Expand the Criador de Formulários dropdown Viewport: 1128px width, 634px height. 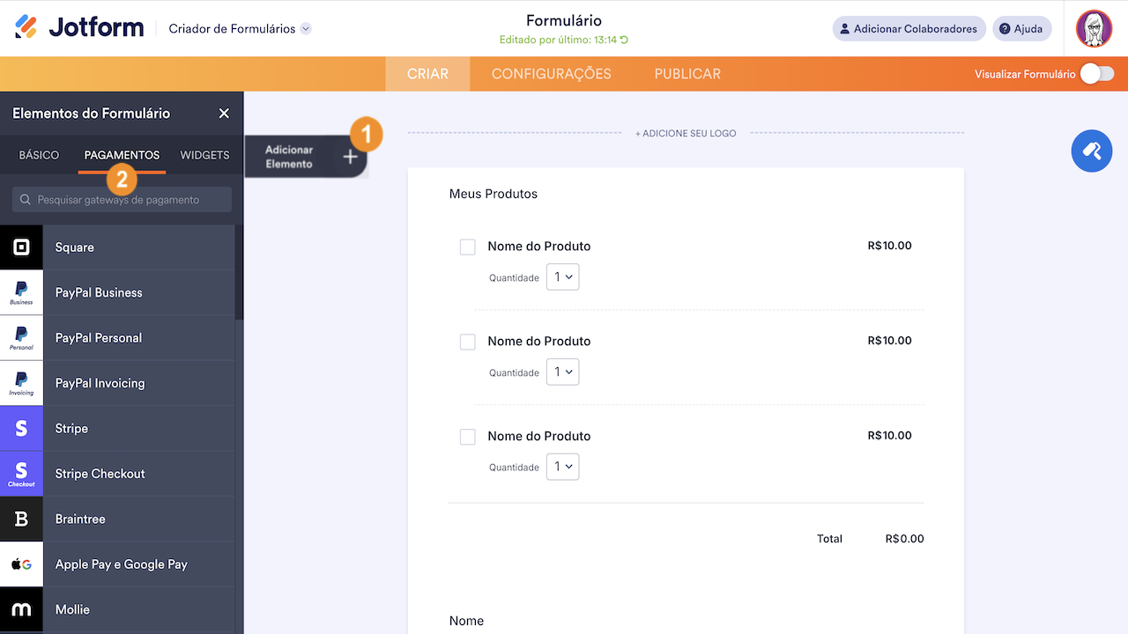[x=306, y=29]
